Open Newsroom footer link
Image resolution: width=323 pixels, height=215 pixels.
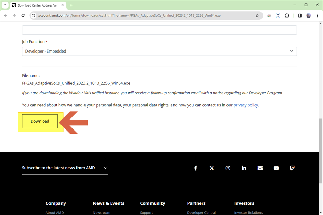(102, 213)
